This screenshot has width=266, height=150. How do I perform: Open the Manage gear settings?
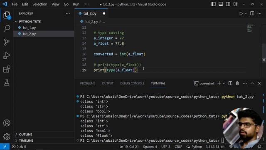click(7, 136)
